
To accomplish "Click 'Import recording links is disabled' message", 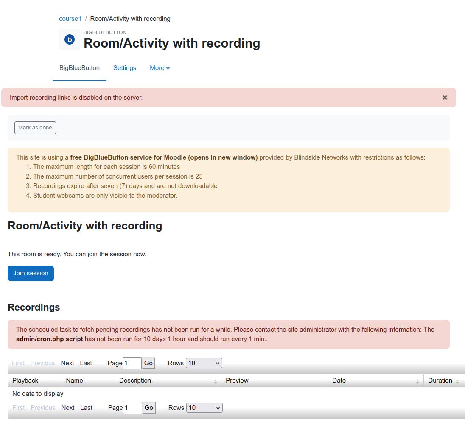I will [x=76, y=98].
